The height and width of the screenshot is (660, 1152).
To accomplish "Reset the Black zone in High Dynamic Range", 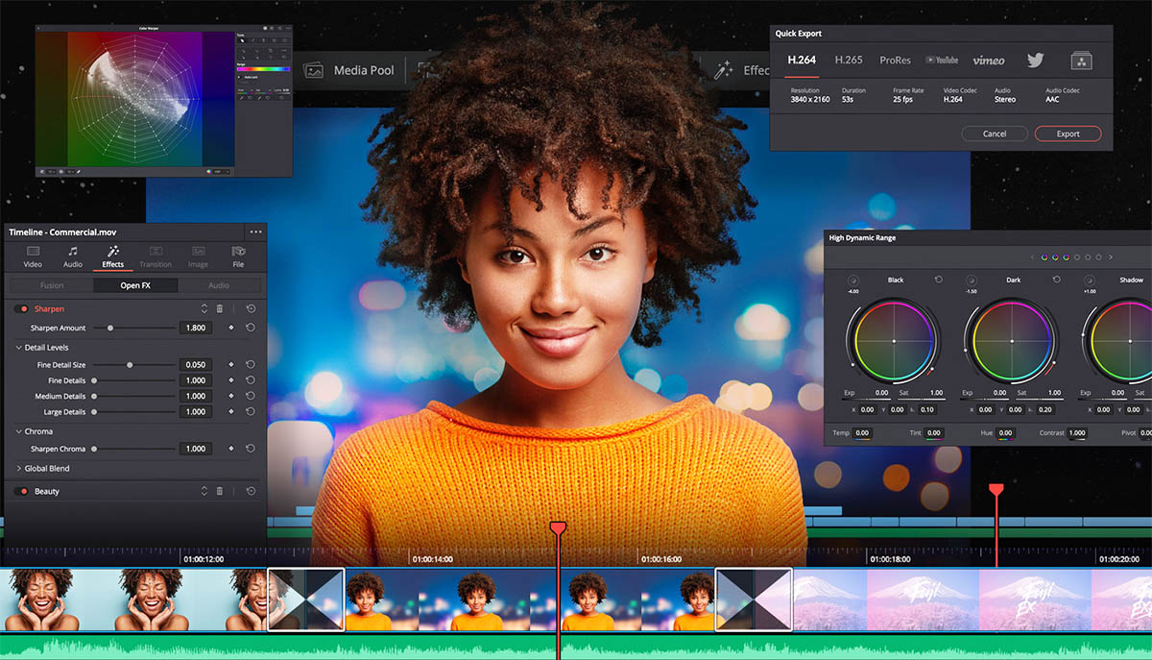I will (x=938, y=280).
